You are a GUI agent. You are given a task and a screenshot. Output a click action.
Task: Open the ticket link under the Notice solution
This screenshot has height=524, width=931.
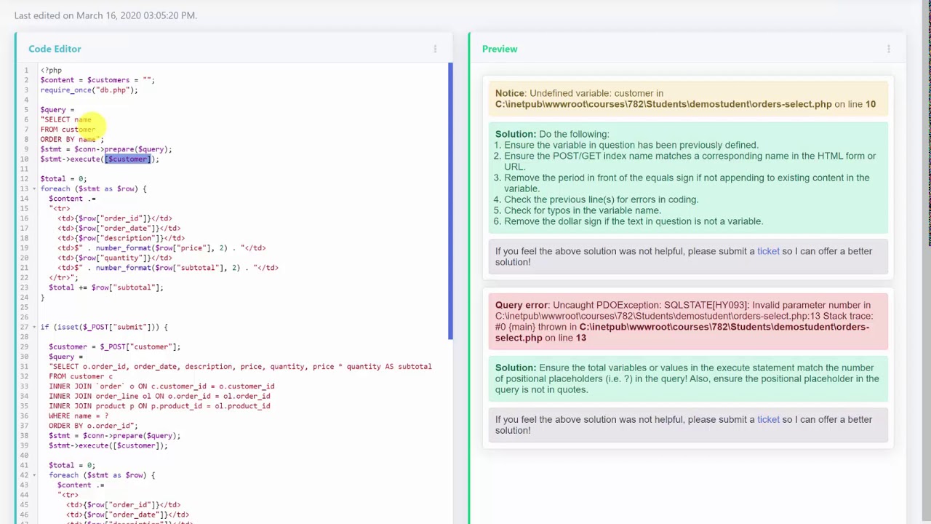coord(768,251)
